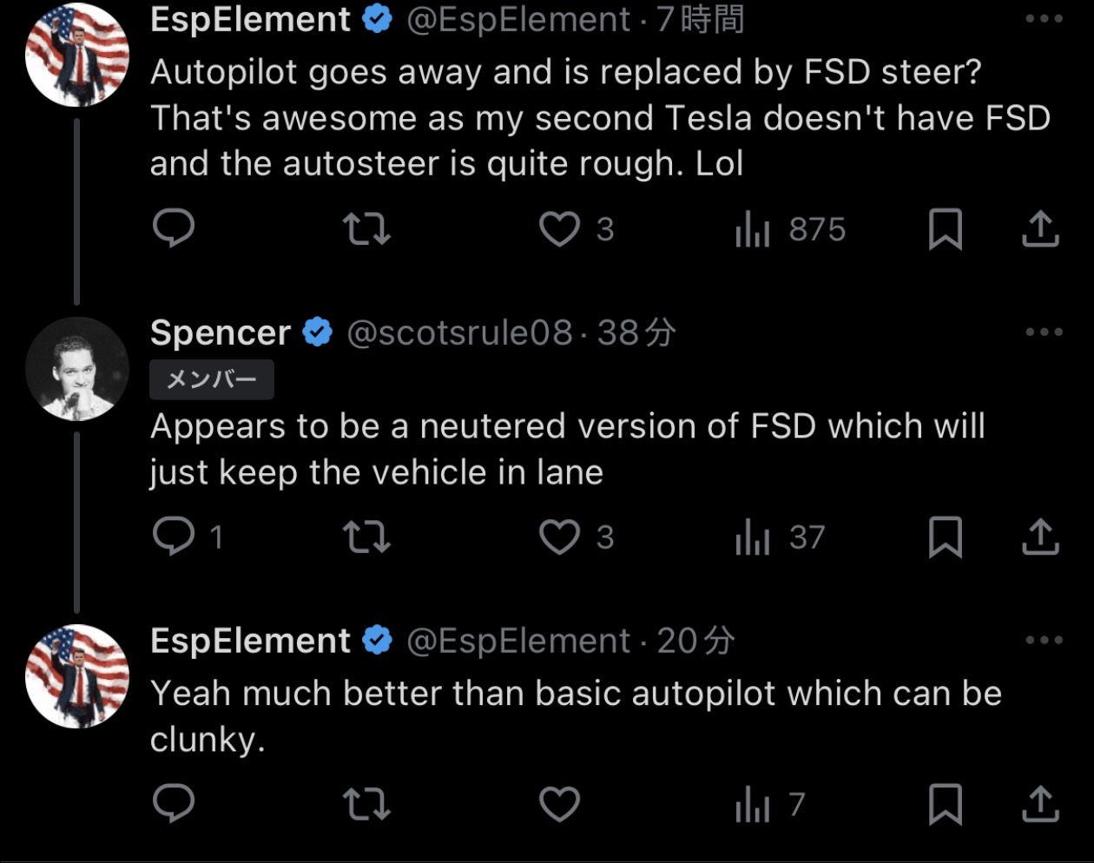
Task: Like the 'much better than basic autopilot' tweet
Action: pos(560,804)
